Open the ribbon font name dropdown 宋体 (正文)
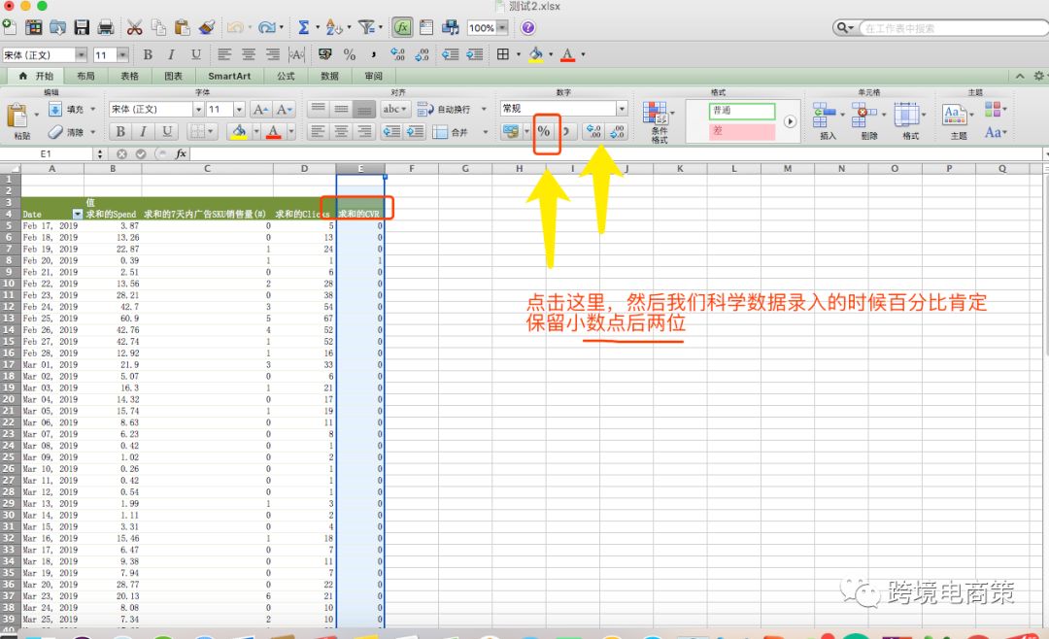1049x639 pixels. 198,109
